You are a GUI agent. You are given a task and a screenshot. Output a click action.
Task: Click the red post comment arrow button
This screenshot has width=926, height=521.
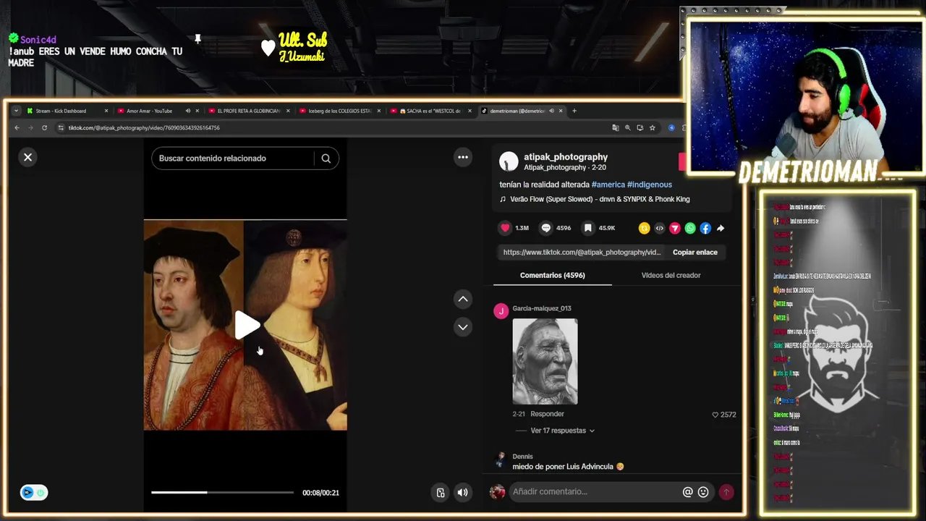pos(726,492)
